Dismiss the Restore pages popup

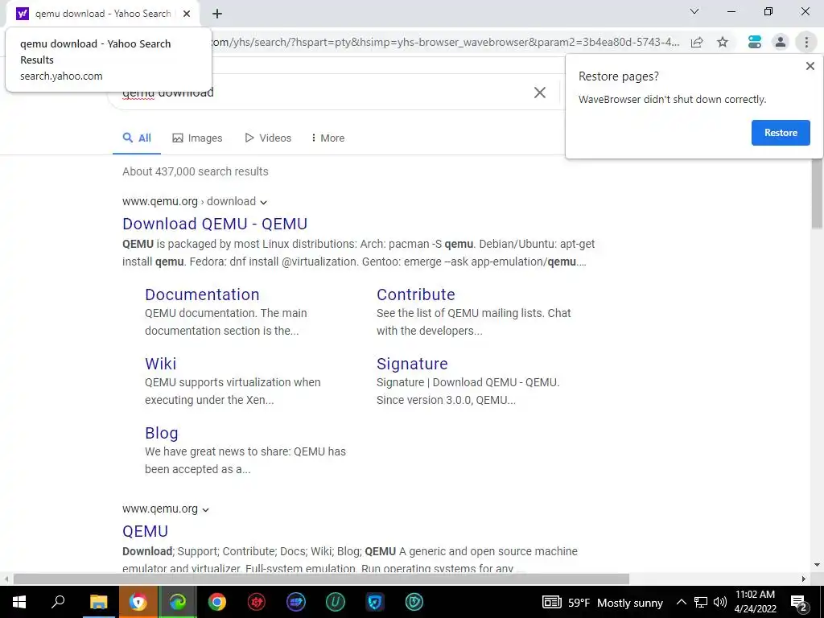click(x=810, y=66)
